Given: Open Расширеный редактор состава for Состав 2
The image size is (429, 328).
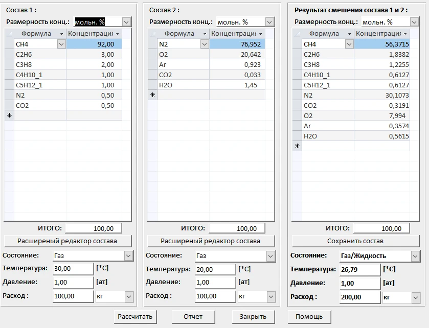Looking at the screenshot, I should [210, 241].
